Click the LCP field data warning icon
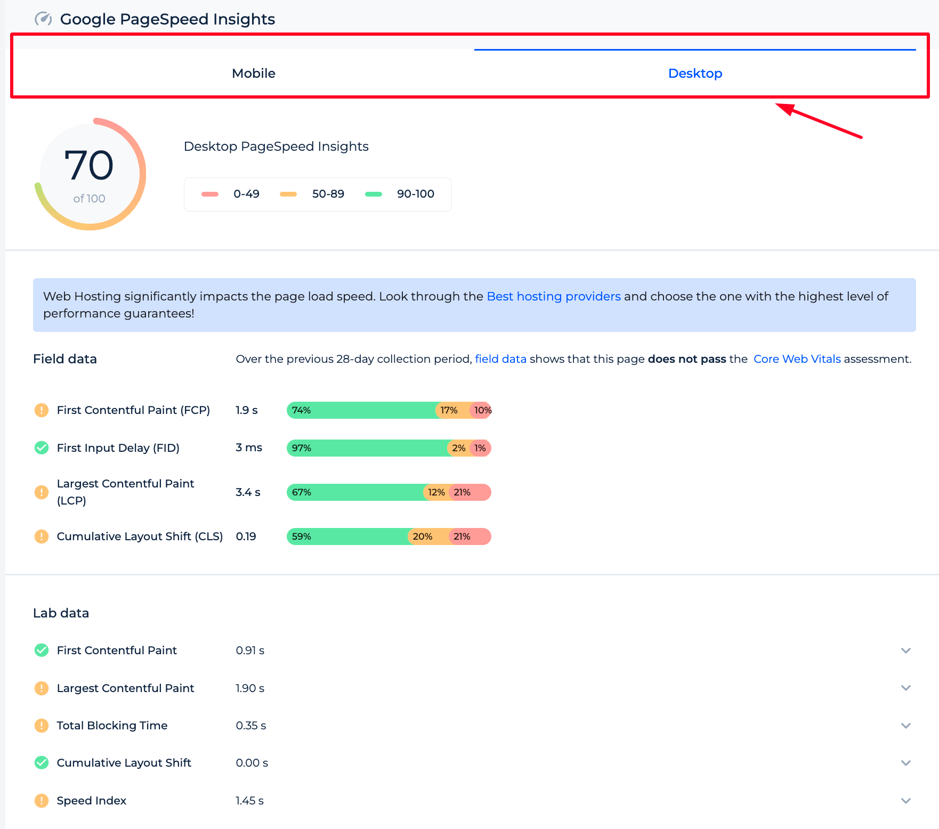Image resolution: width=939 pixels, height=829 pixels. pos(42,492)
